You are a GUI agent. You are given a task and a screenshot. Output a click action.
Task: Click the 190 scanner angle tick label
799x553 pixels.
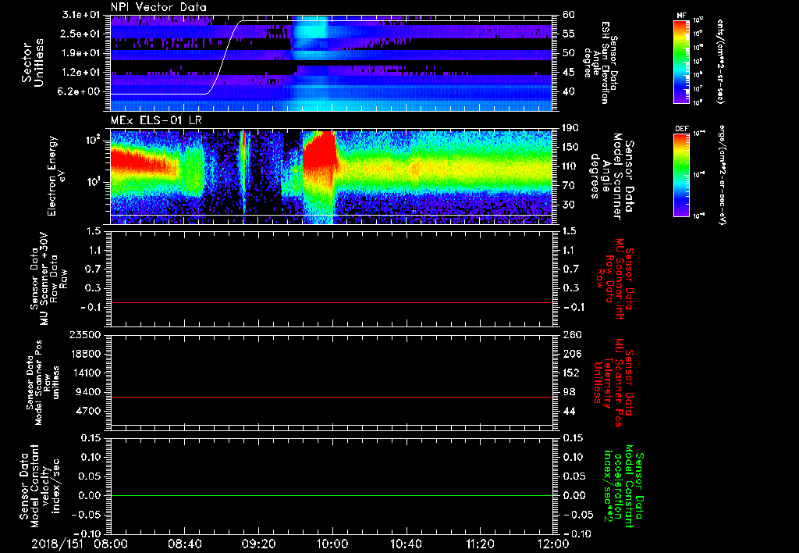[x=570, y=128]
